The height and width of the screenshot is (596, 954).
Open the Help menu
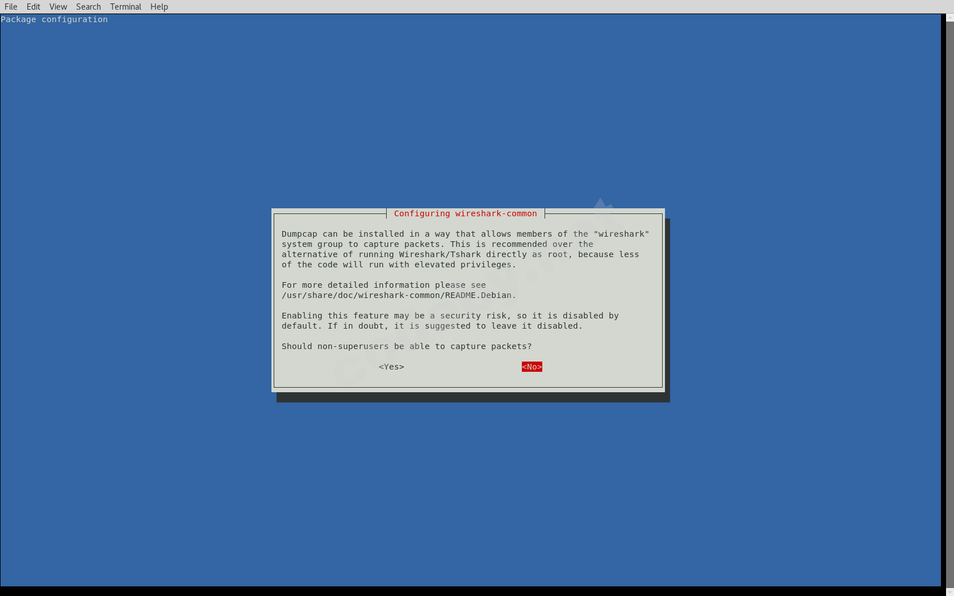point(159,6)
